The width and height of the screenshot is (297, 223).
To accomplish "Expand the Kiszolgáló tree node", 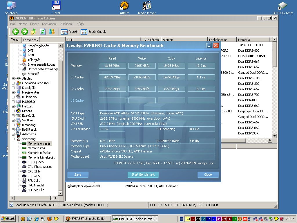I will point(13,88).
